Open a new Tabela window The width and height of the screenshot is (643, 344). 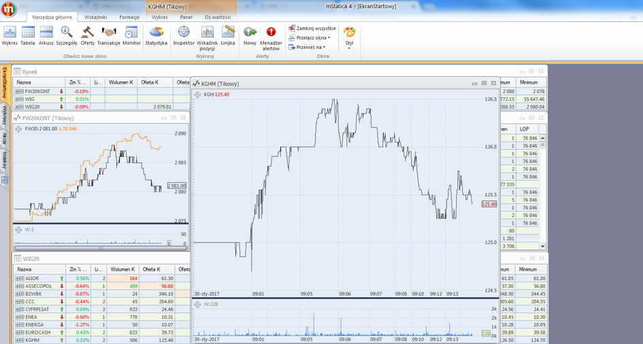coord(28,35)
